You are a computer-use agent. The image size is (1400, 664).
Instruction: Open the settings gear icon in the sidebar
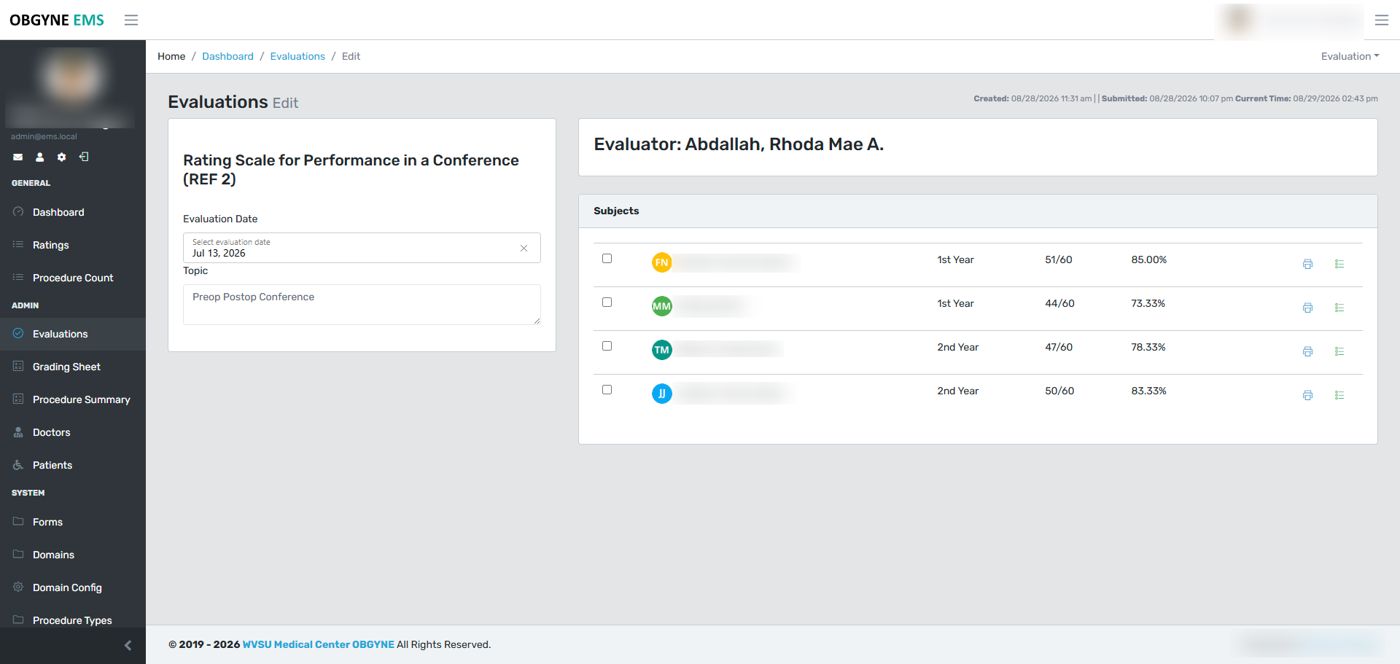point(62,157)
